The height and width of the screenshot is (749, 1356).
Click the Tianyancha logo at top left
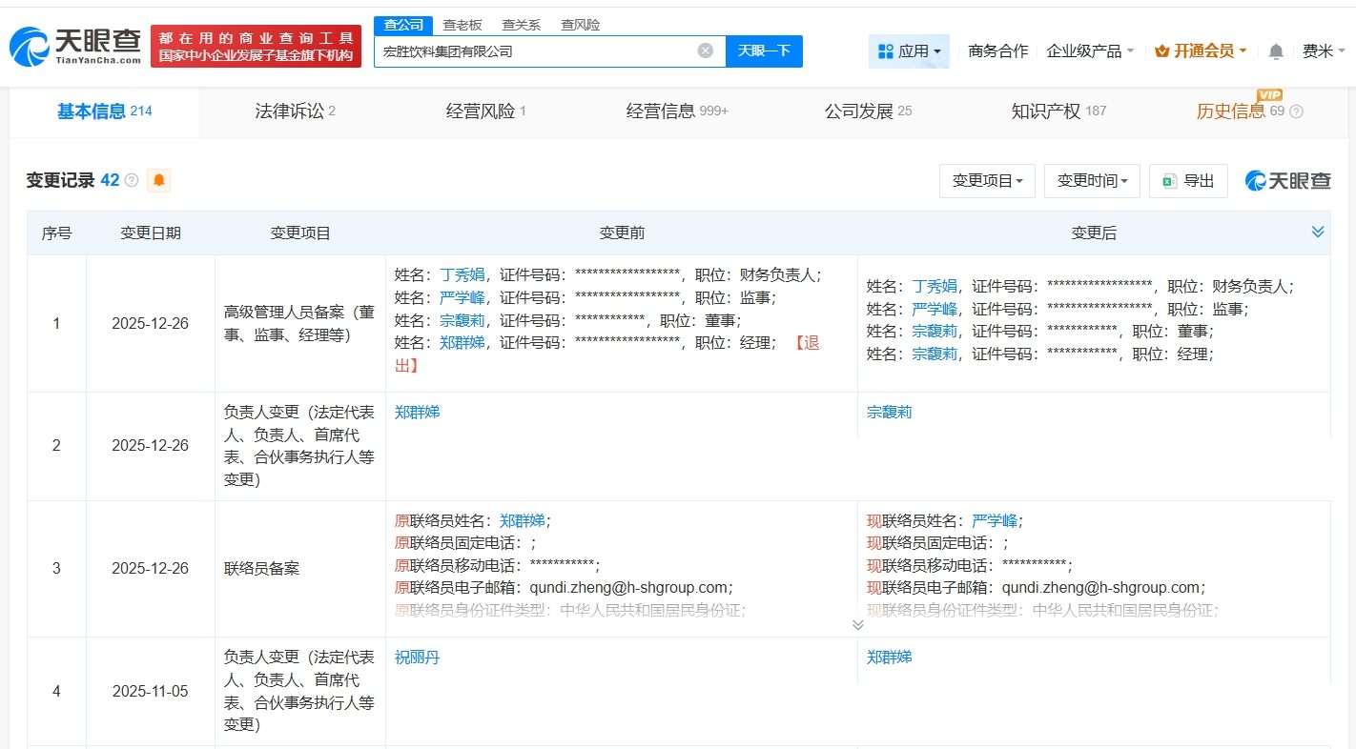click(72, 43)
